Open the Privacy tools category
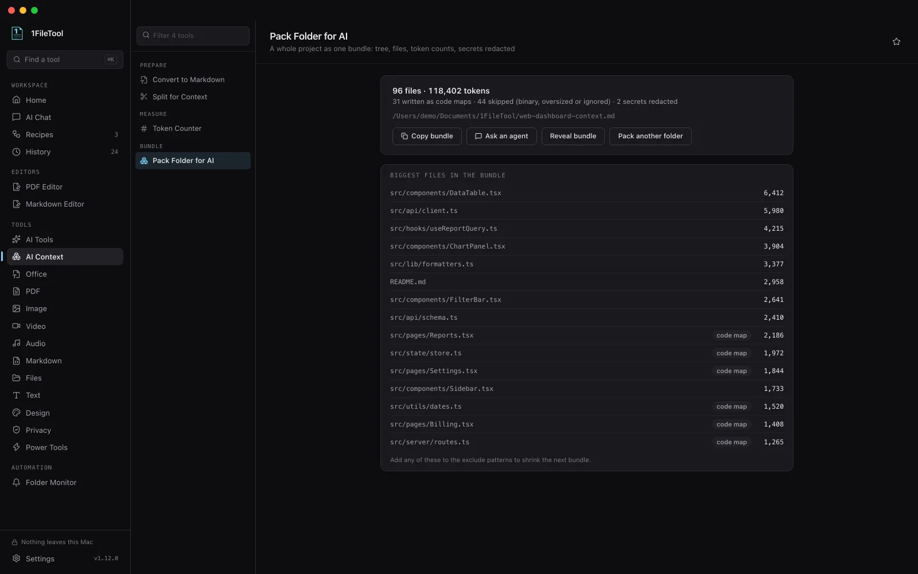Viewport: 918px width, 574px height. (x=65, y=430)
